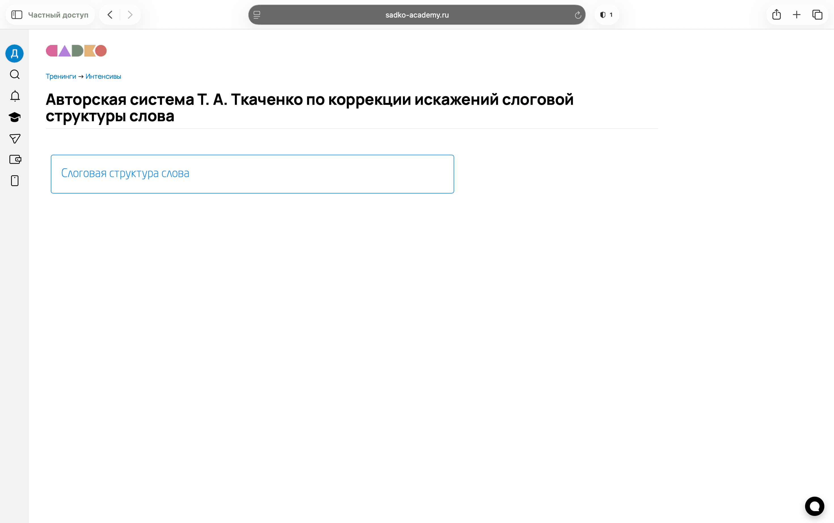Select the Слоговая структура слова card
Viewport: 834px width, 523px height.
point(252,174)
